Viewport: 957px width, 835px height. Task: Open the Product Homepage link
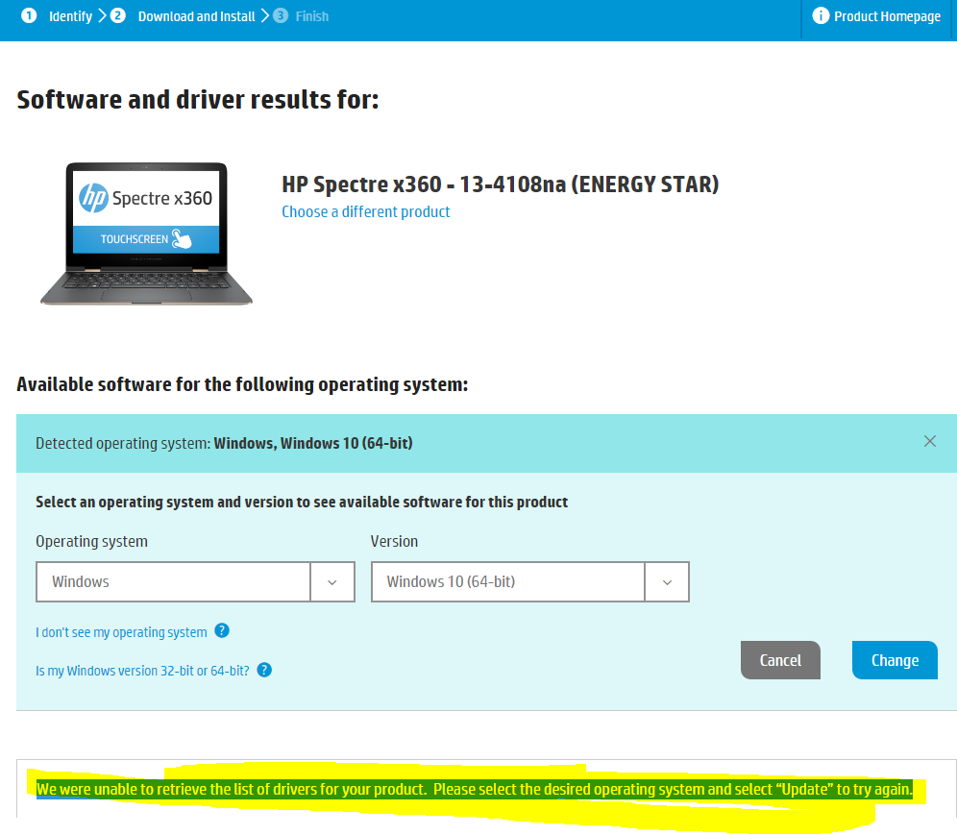[x=887, y=16]
